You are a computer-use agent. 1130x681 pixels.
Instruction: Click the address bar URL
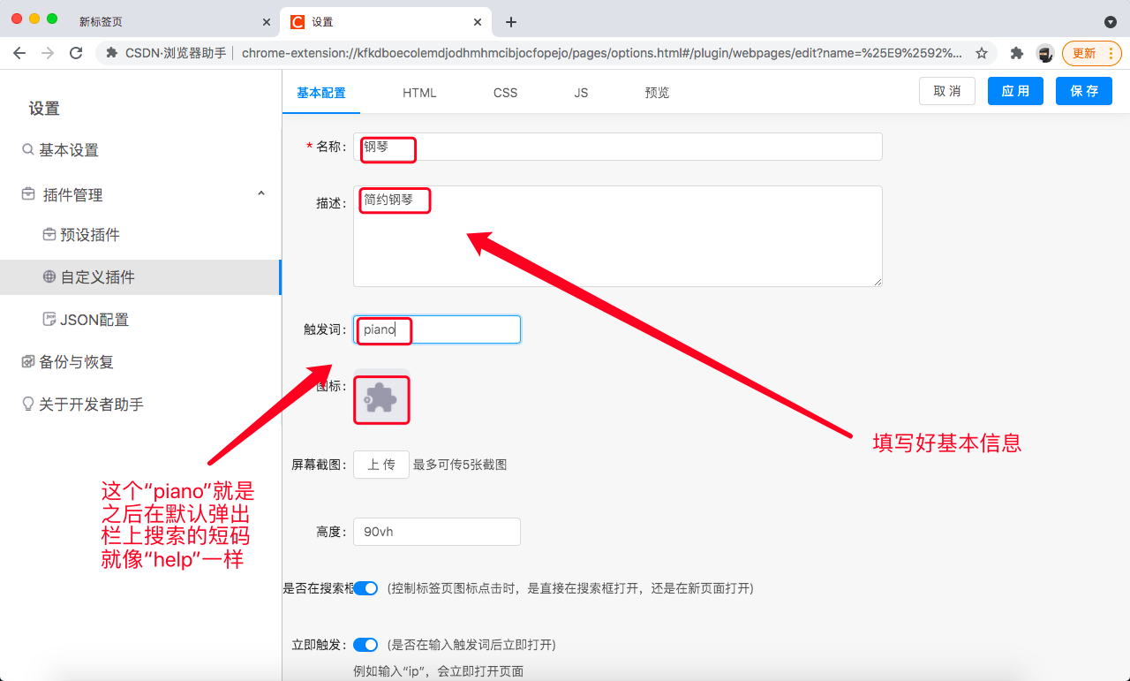(602, 53)
